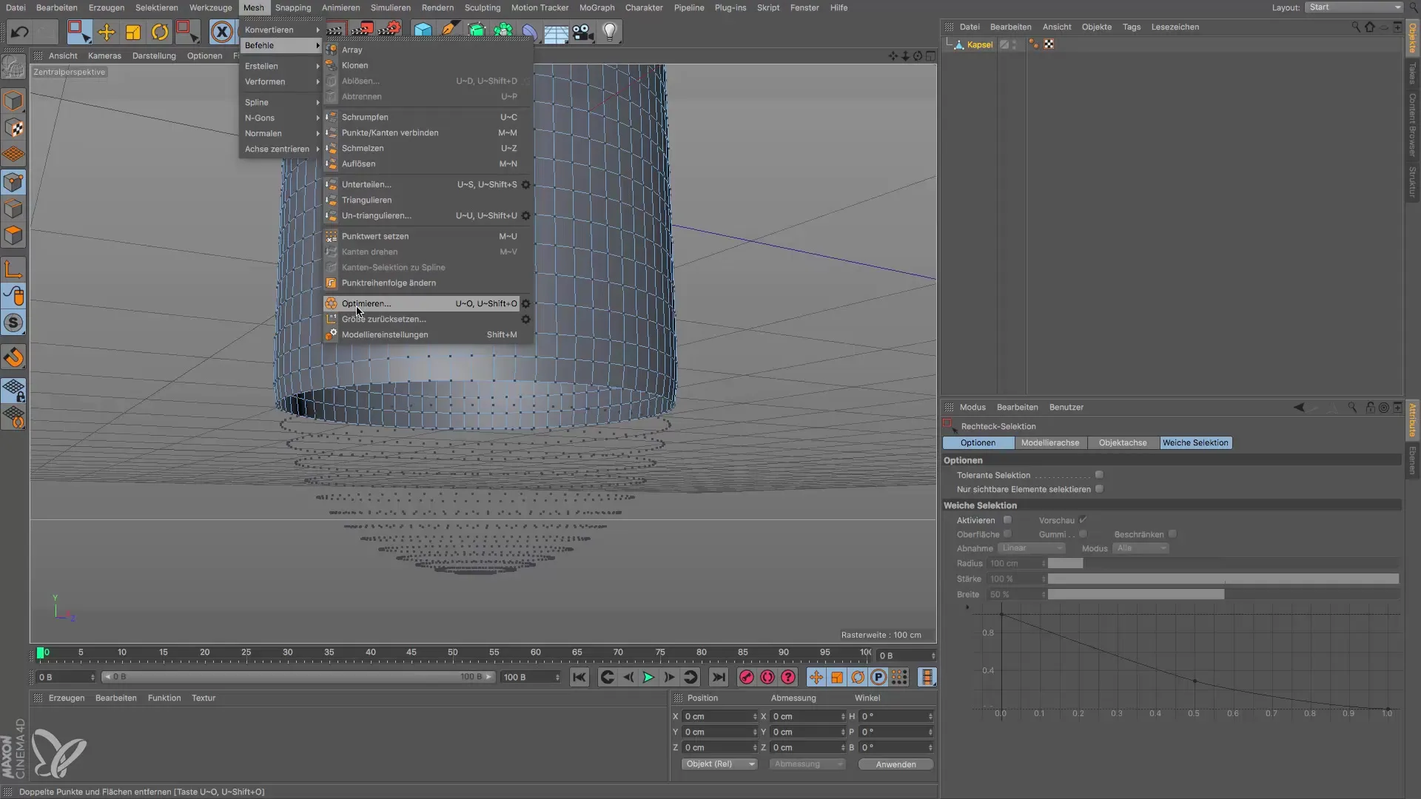Click the floor grid icon
1421x799 pixels.
[x=556, y=32]
